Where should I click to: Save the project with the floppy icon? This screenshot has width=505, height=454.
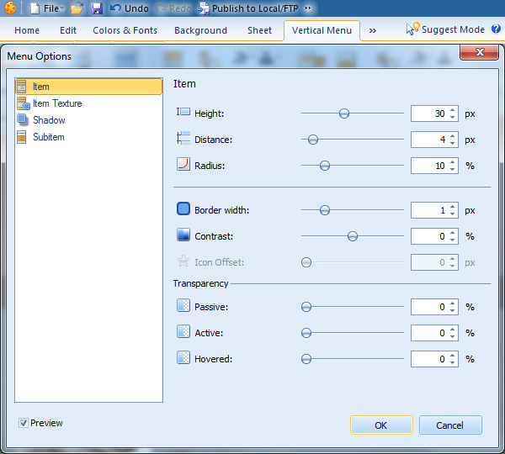tap(96, 8)
